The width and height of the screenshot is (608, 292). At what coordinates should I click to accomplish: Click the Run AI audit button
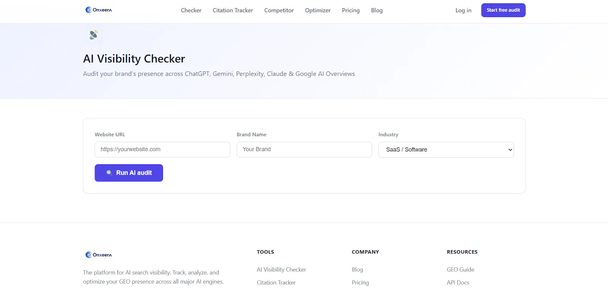tap(129, 173)
